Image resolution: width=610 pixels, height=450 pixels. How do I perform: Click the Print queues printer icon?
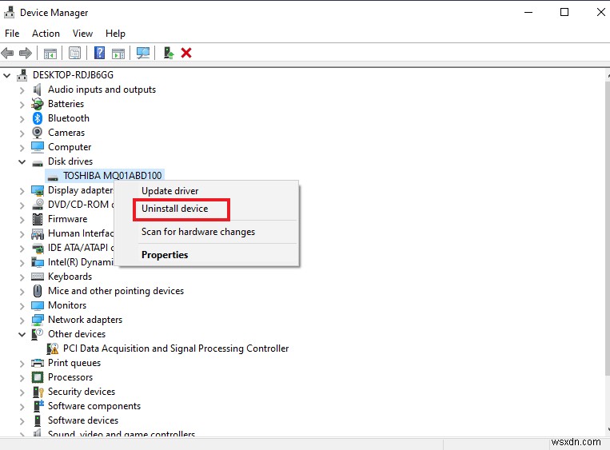point(38,363)
